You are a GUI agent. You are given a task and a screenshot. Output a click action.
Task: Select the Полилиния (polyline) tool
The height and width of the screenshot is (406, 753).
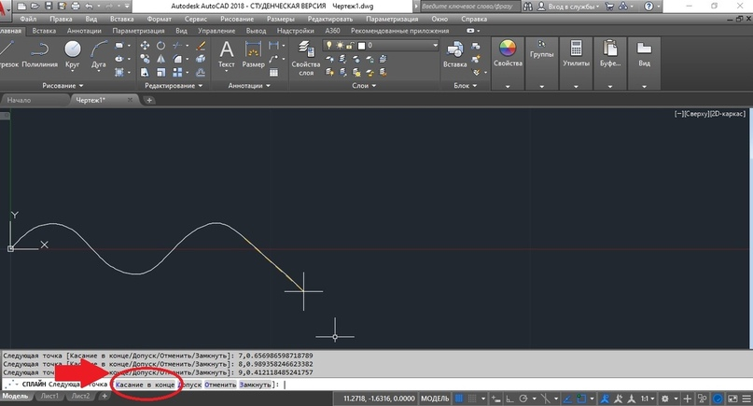click(x=39, y=54)
